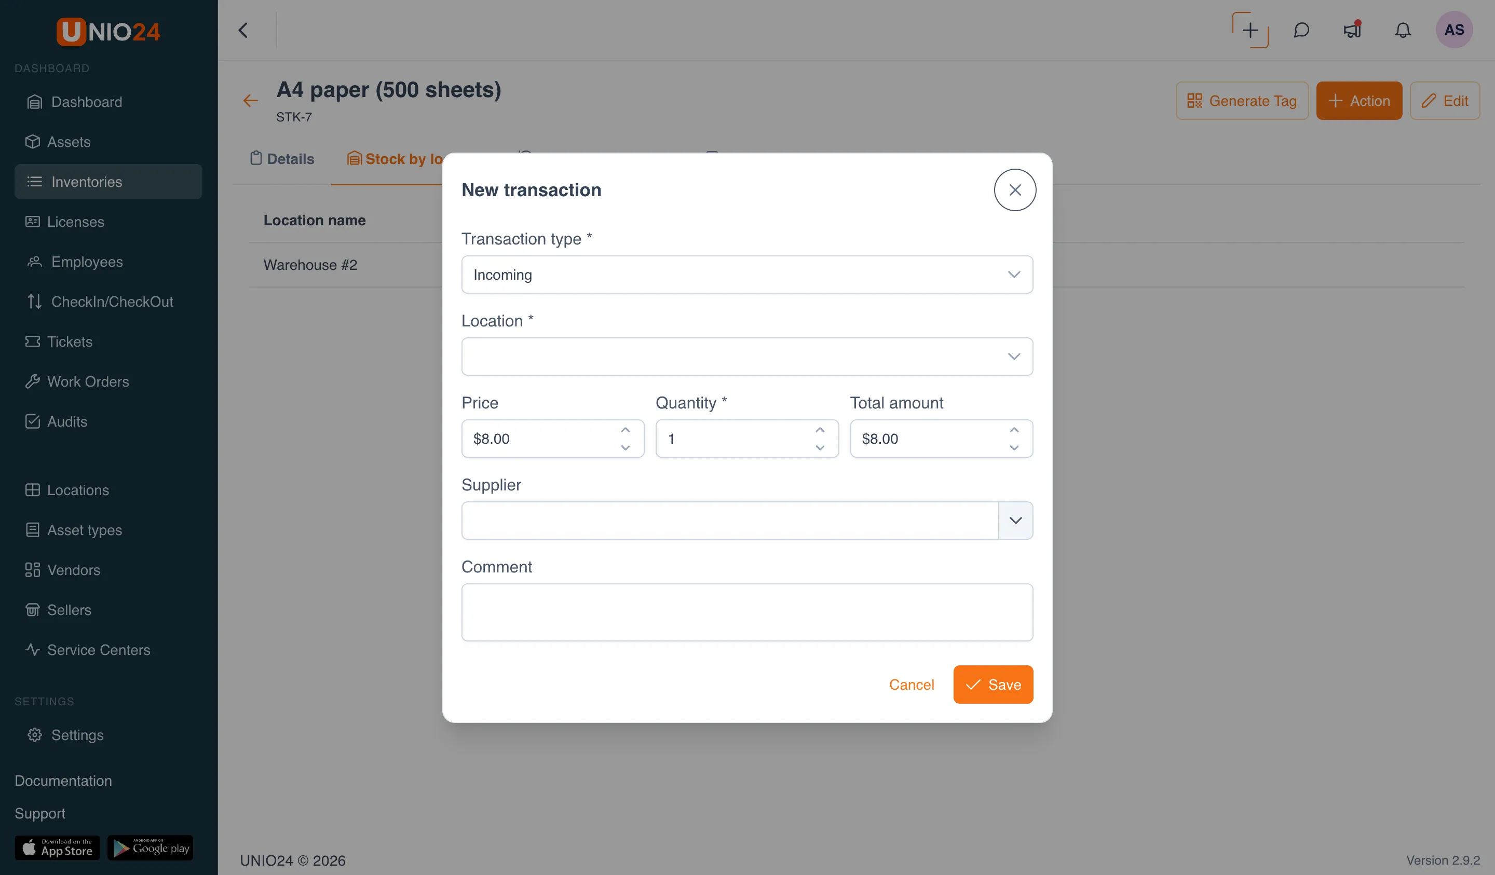Open Locations in sidebar

pos(108,490)
